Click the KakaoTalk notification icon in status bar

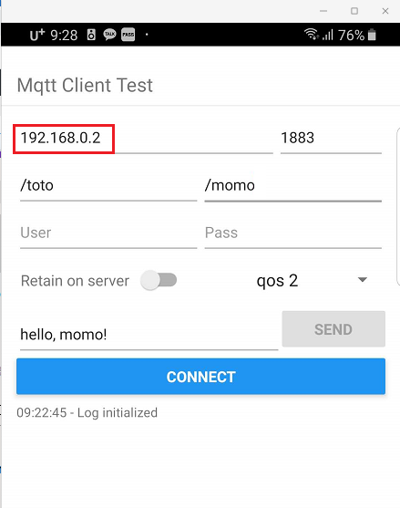109,35
